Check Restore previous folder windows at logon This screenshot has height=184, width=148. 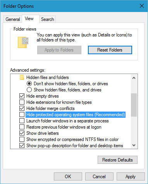pos(22,127)
